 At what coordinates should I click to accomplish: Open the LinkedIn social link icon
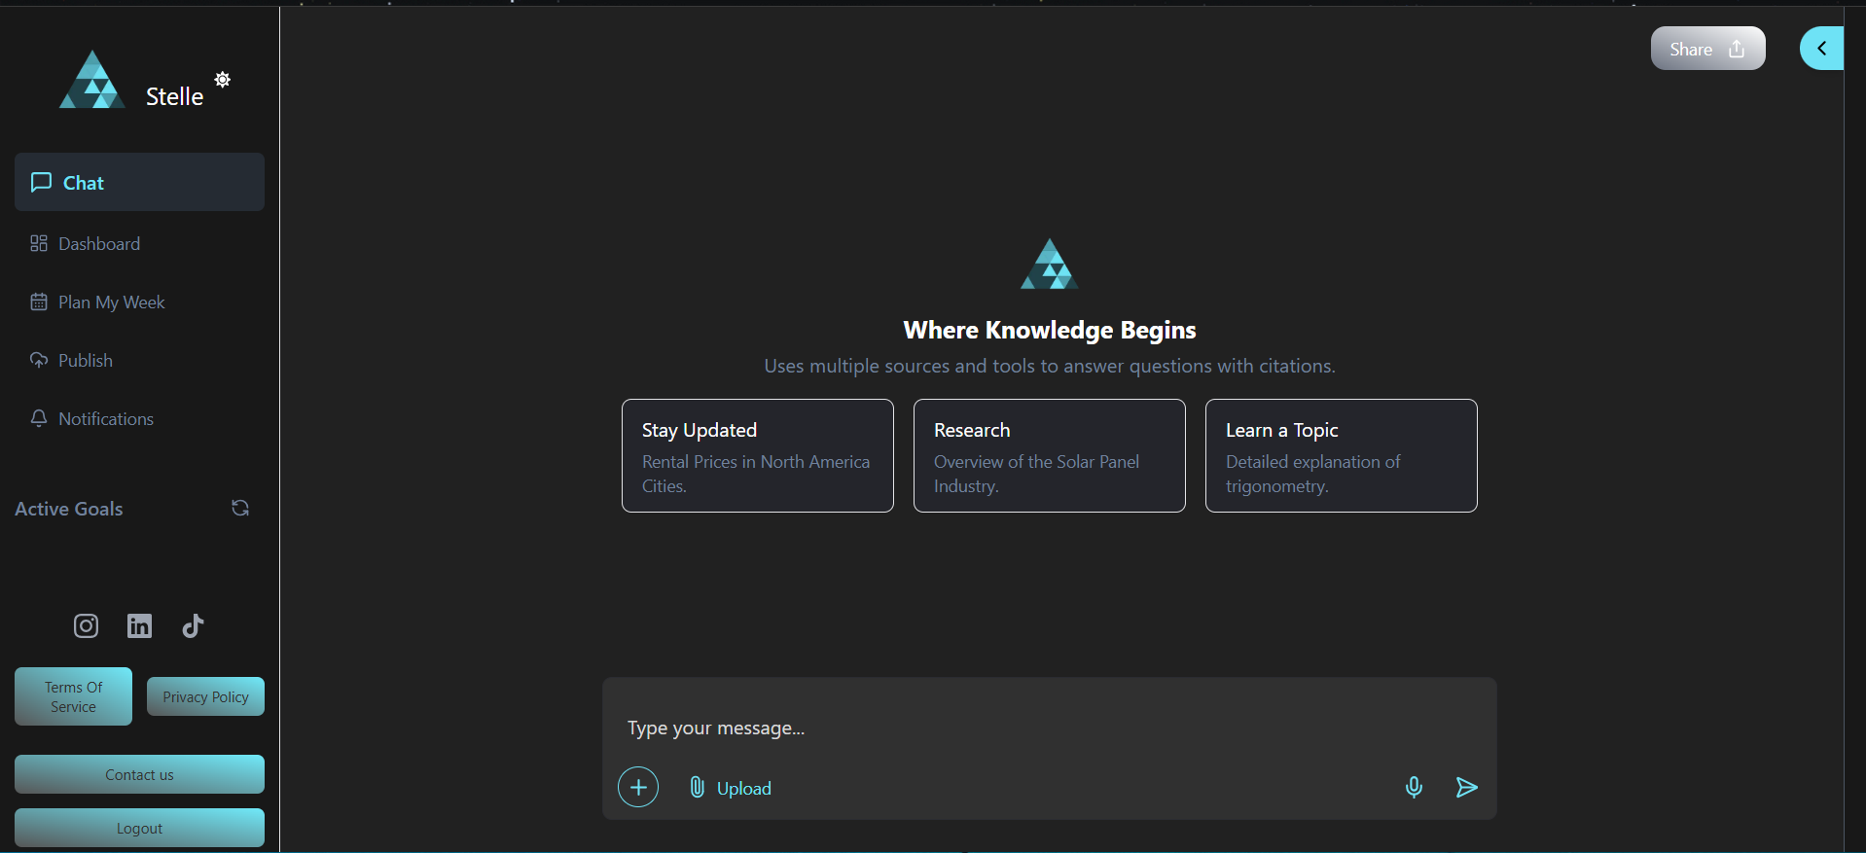pos(139,625)
